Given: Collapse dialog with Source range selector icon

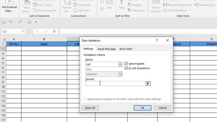Looking at the screenshot, I should 148,84.
